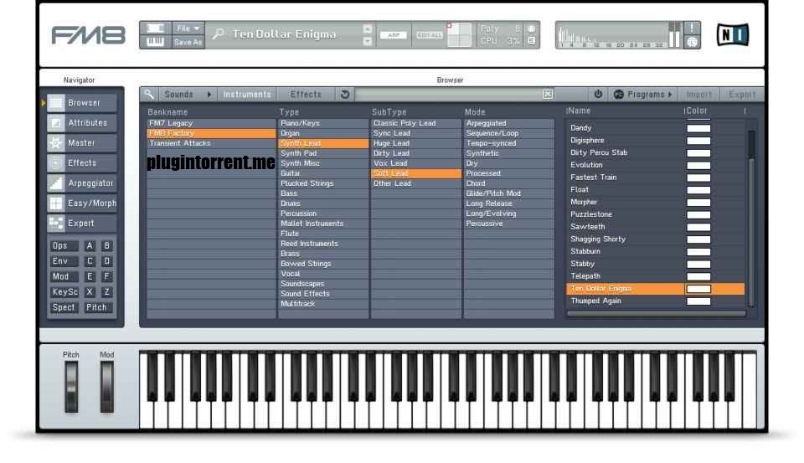804x463 pixels.
Task: Click the reset arrow icon after Effects
Action: point(345,95)
